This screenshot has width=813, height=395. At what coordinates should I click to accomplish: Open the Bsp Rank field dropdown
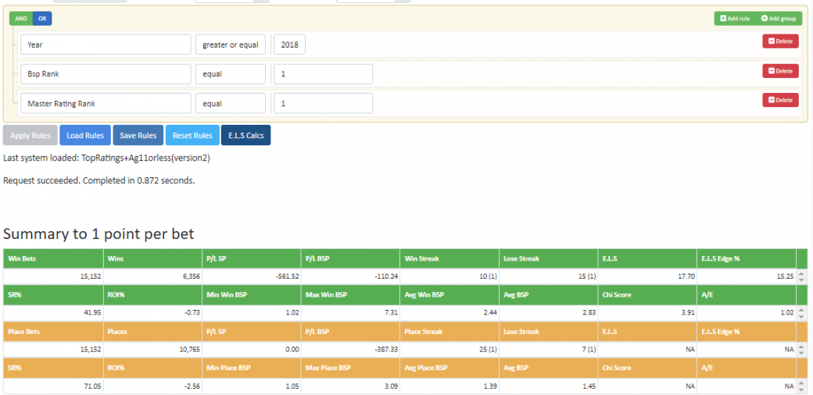point(106,74)
